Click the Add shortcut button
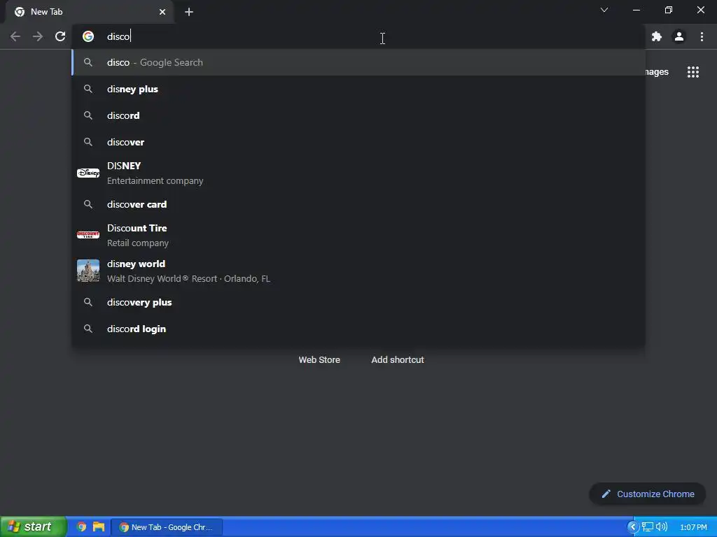717x537 pixels. [398, 360]
